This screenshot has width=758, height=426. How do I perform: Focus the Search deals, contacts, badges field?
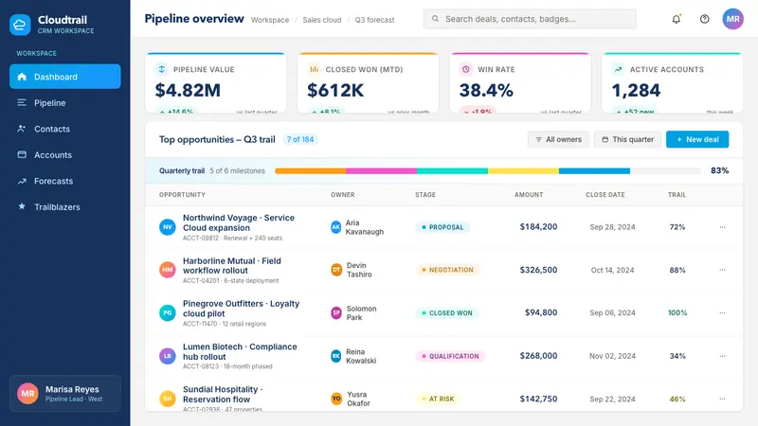tap(530, 19)
